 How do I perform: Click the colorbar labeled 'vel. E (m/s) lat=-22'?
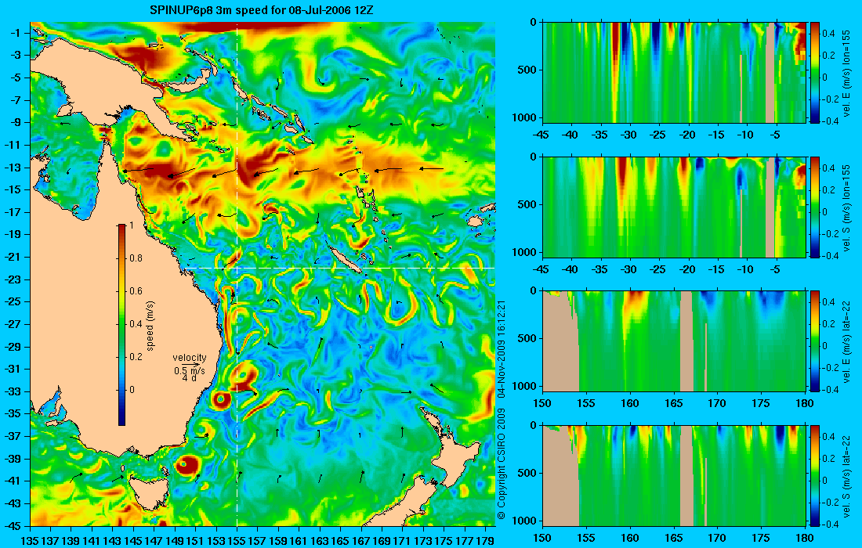tap(815, 341)
